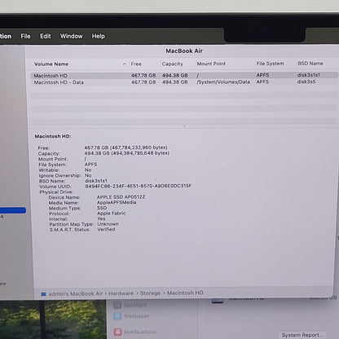Select the Macintosh HD volume row
This screenshot has height=339, width=339.
tap(184, 75)
